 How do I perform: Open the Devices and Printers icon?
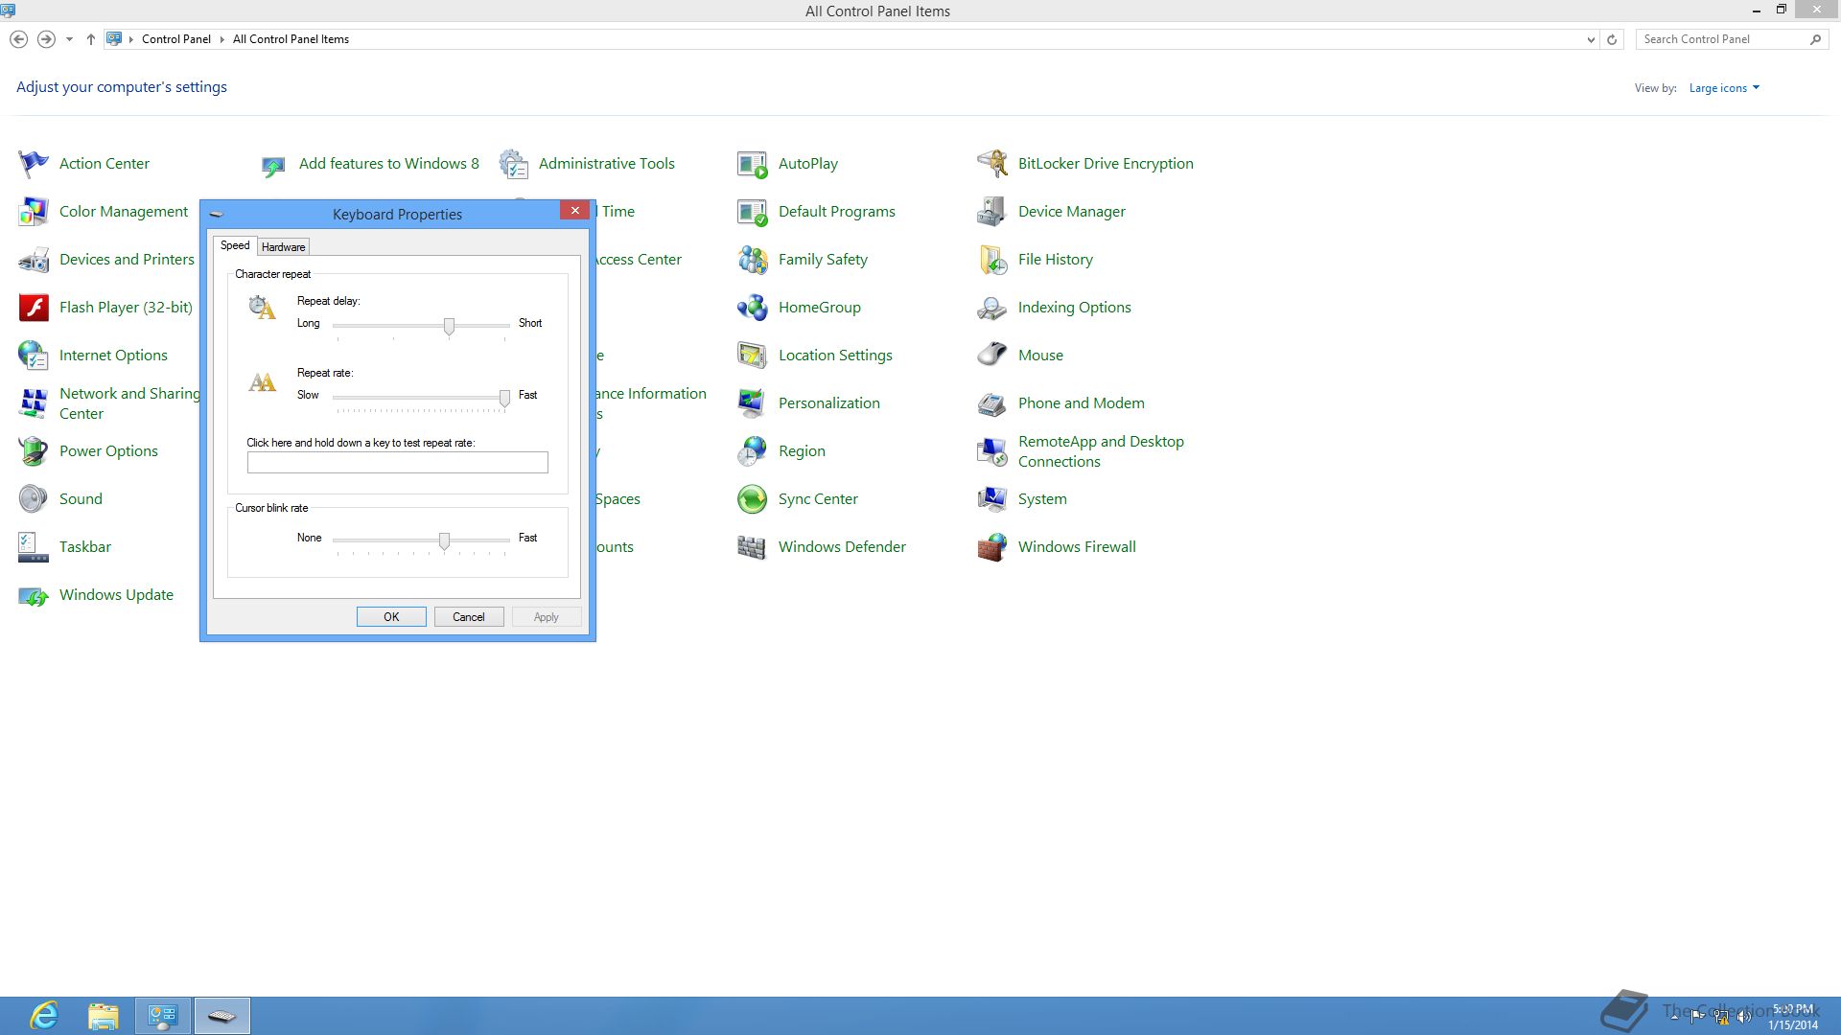tap(34, 260)
